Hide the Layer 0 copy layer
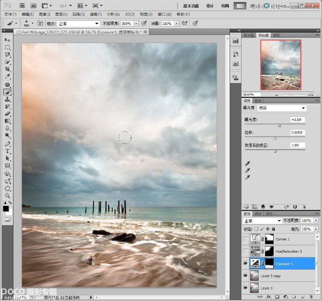 246,276
